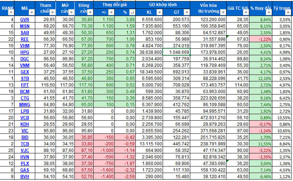Viewport: 293px width, 181px height.
Task: Select the KL cell 18.349.500
Action: (149, 72)
